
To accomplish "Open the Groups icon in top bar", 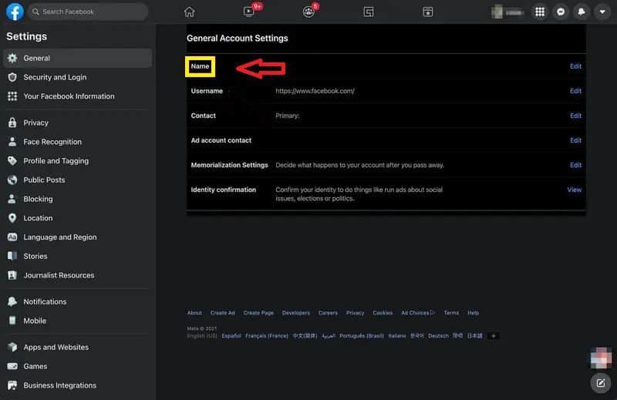I will click(308, 12).
